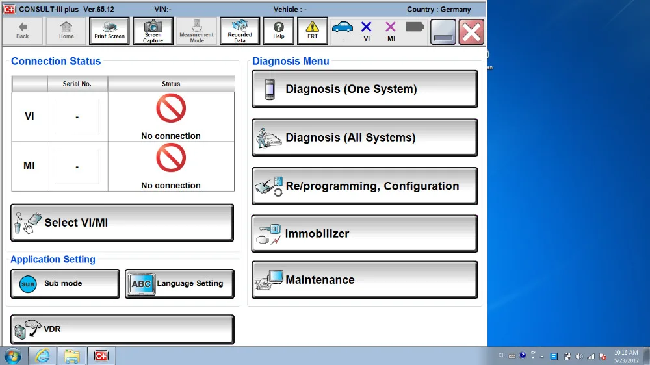The image size is (650, 365).
Task: Open the network signal tray icon
Action: 591,357
